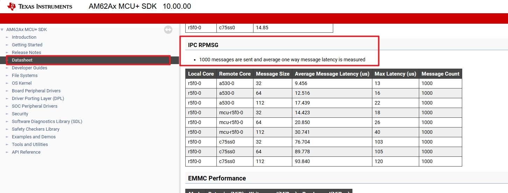This screenshot has height=193, width=508.
Task: Click the 9.456 latency cell
Action: (x=332, y=83)
